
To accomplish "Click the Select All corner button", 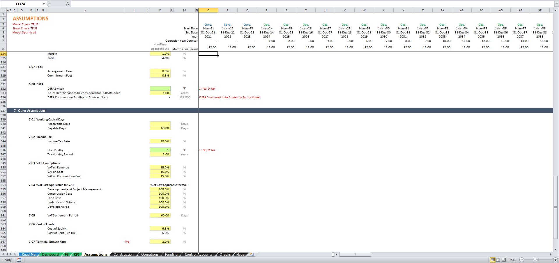I will coord(3,10).
